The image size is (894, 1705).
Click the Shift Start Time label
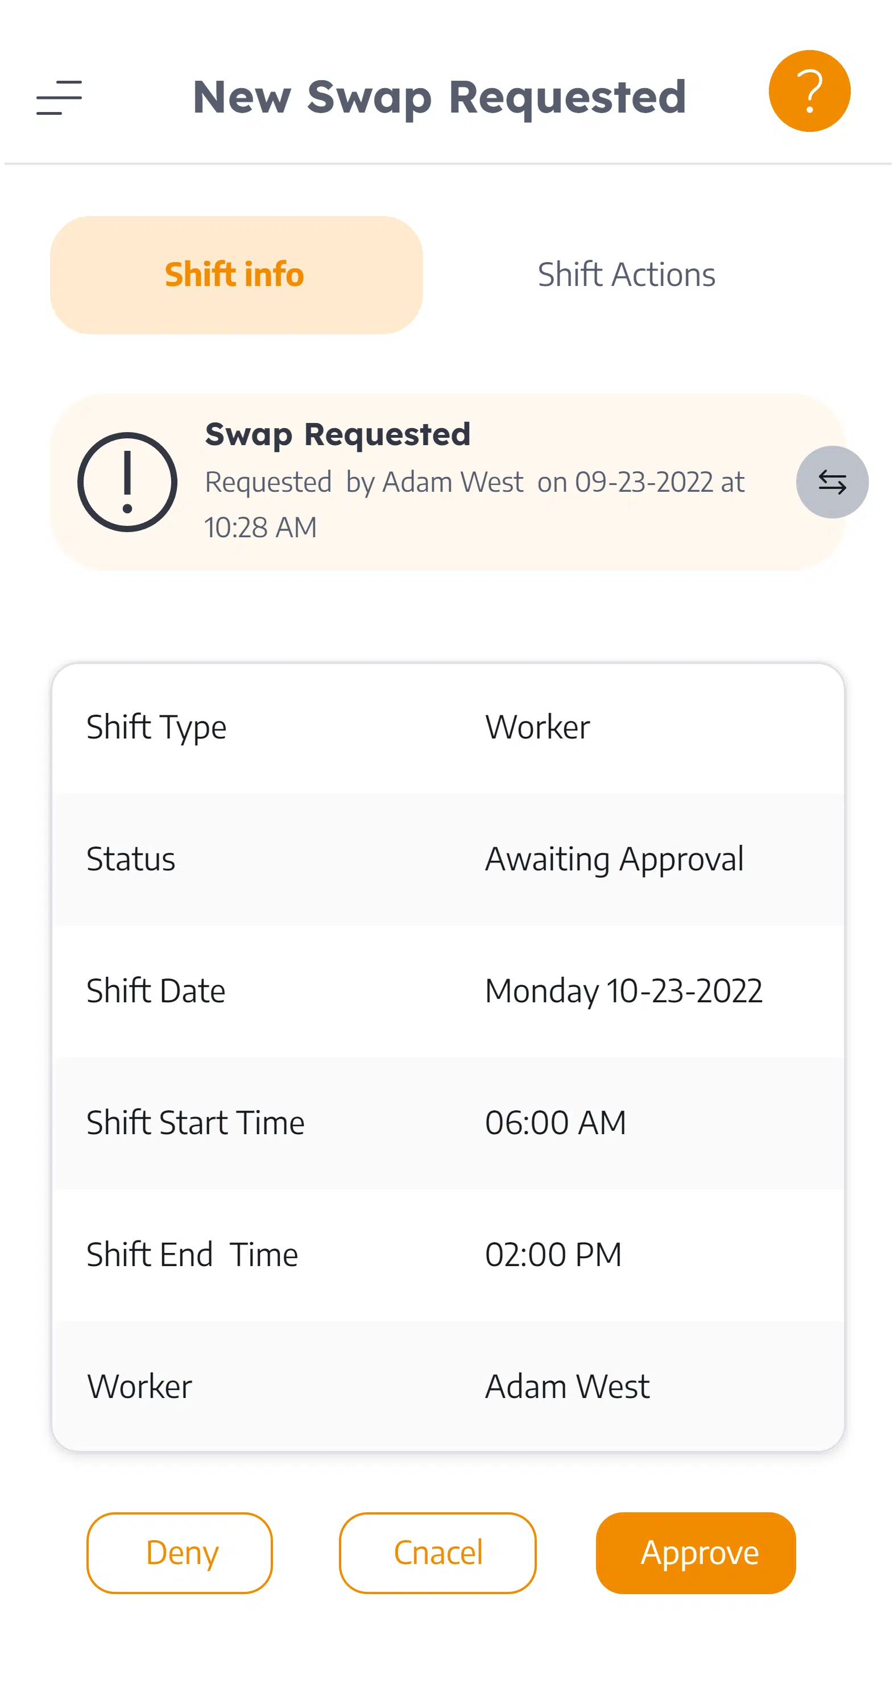196,1122
